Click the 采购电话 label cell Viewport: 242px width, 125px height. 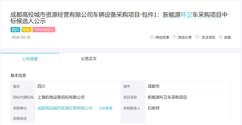23,119
